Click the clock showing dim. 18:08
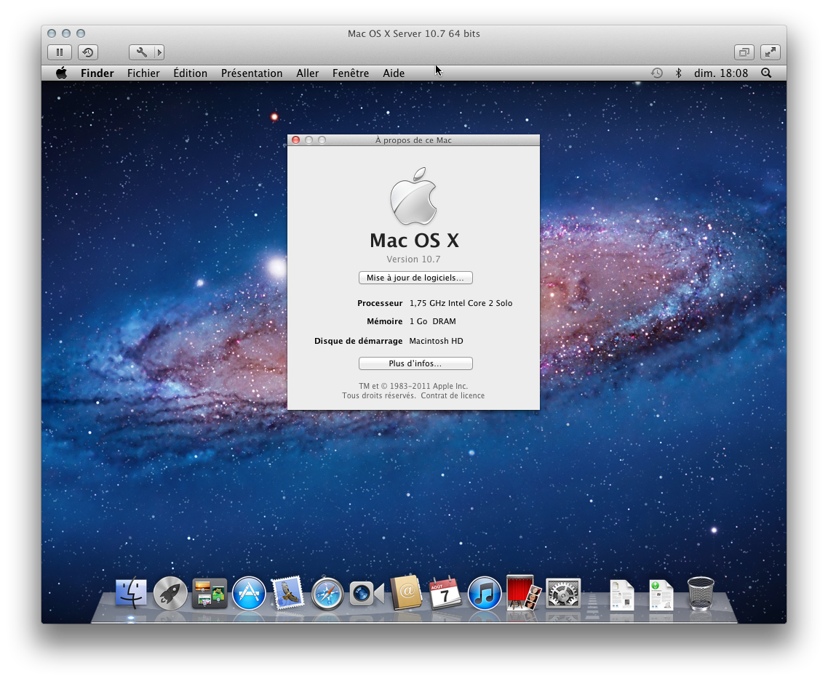The width and height of the screenshot is (828, 681). click(x=721, y=73)
